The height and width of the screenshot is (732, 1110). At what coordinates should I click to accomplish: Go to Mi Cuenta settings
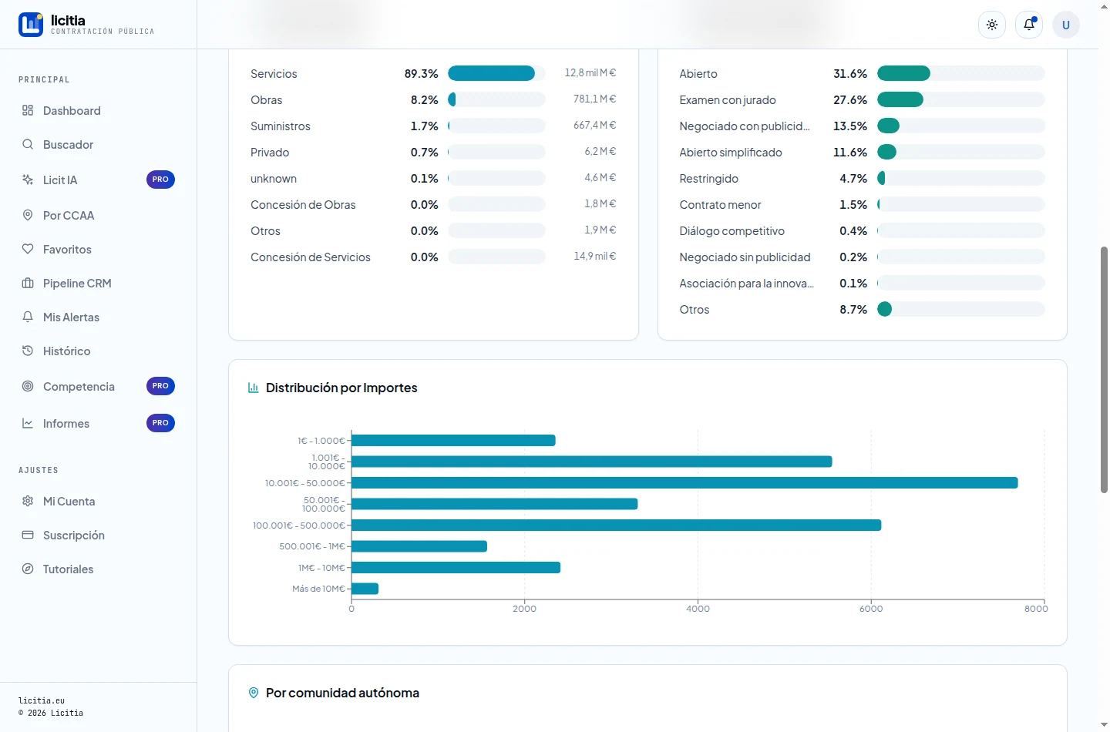pyautogui.click(x=99, y=501)
